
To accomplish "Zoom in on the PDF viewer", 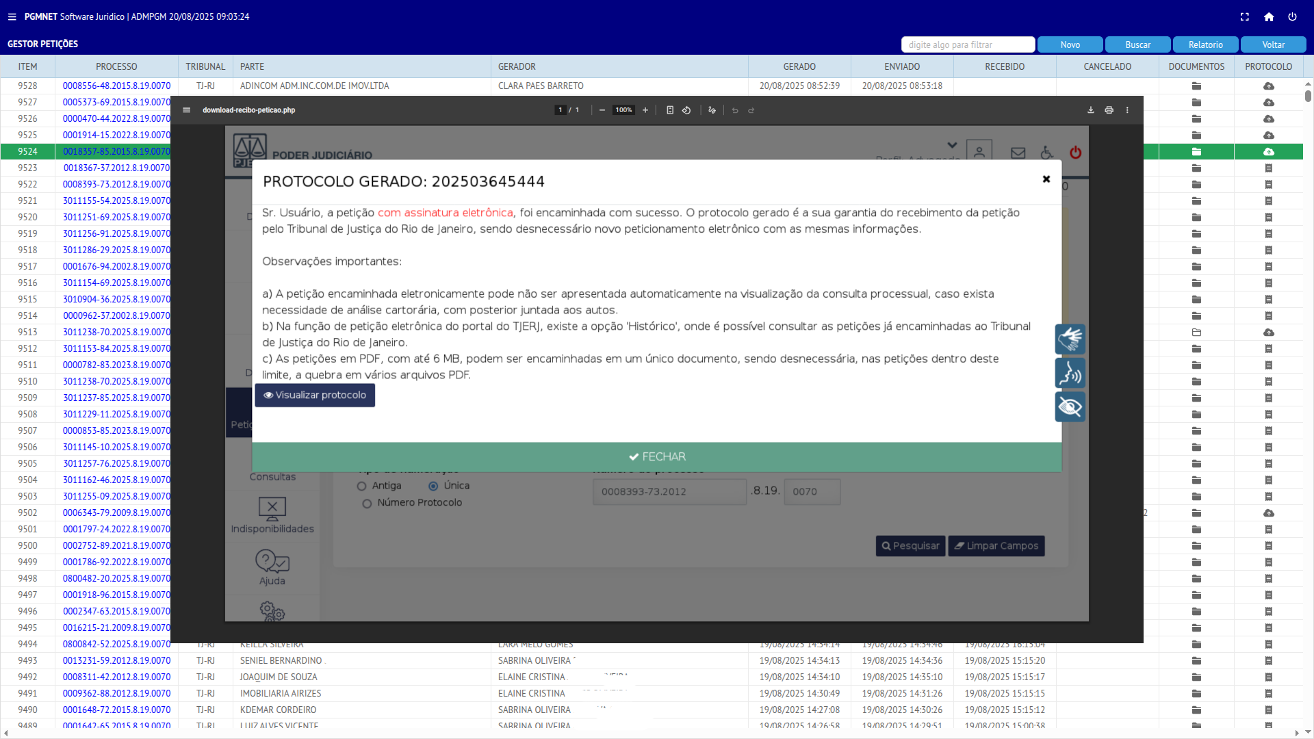I will coord(645,110).
